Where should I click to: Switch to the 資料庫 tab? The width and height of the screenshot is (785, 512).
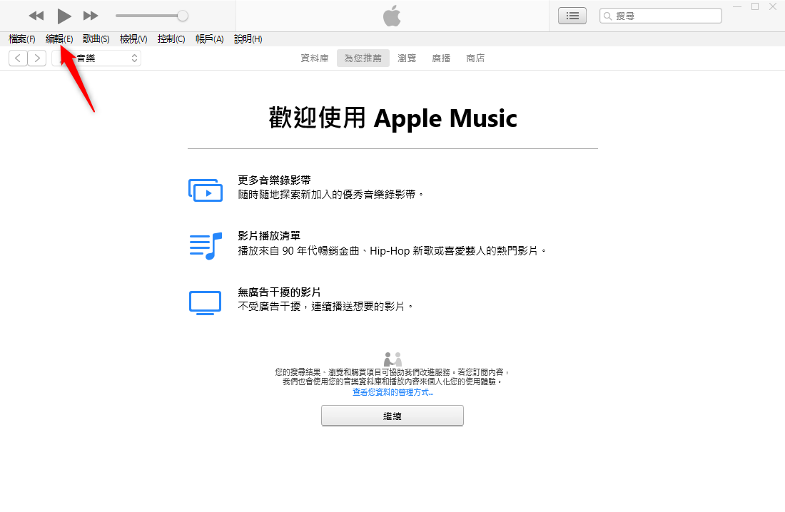coord(315,58)
